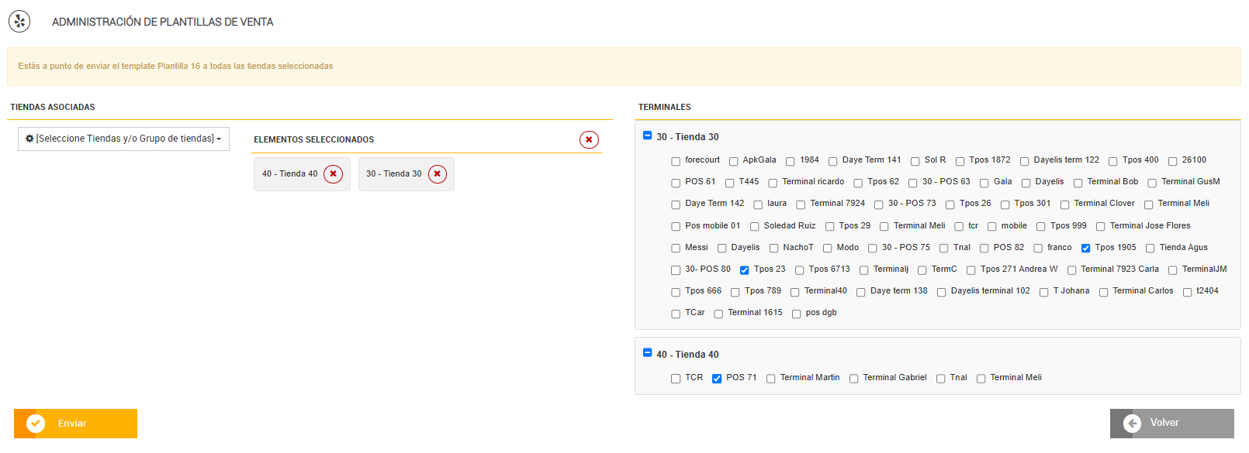The height and width of the screenshot is (453, 1249).
Task: Uncheck the Tpos 23 terminal
Action: click(x=745, y=270)
